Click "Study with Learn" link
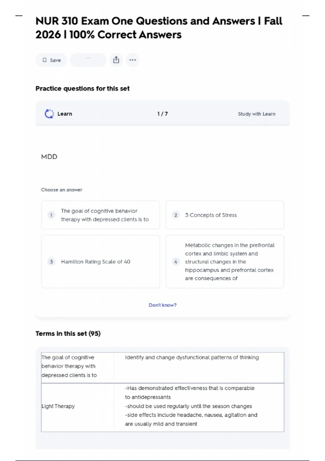Screen dimensions: 325x461 click(256, 114)
